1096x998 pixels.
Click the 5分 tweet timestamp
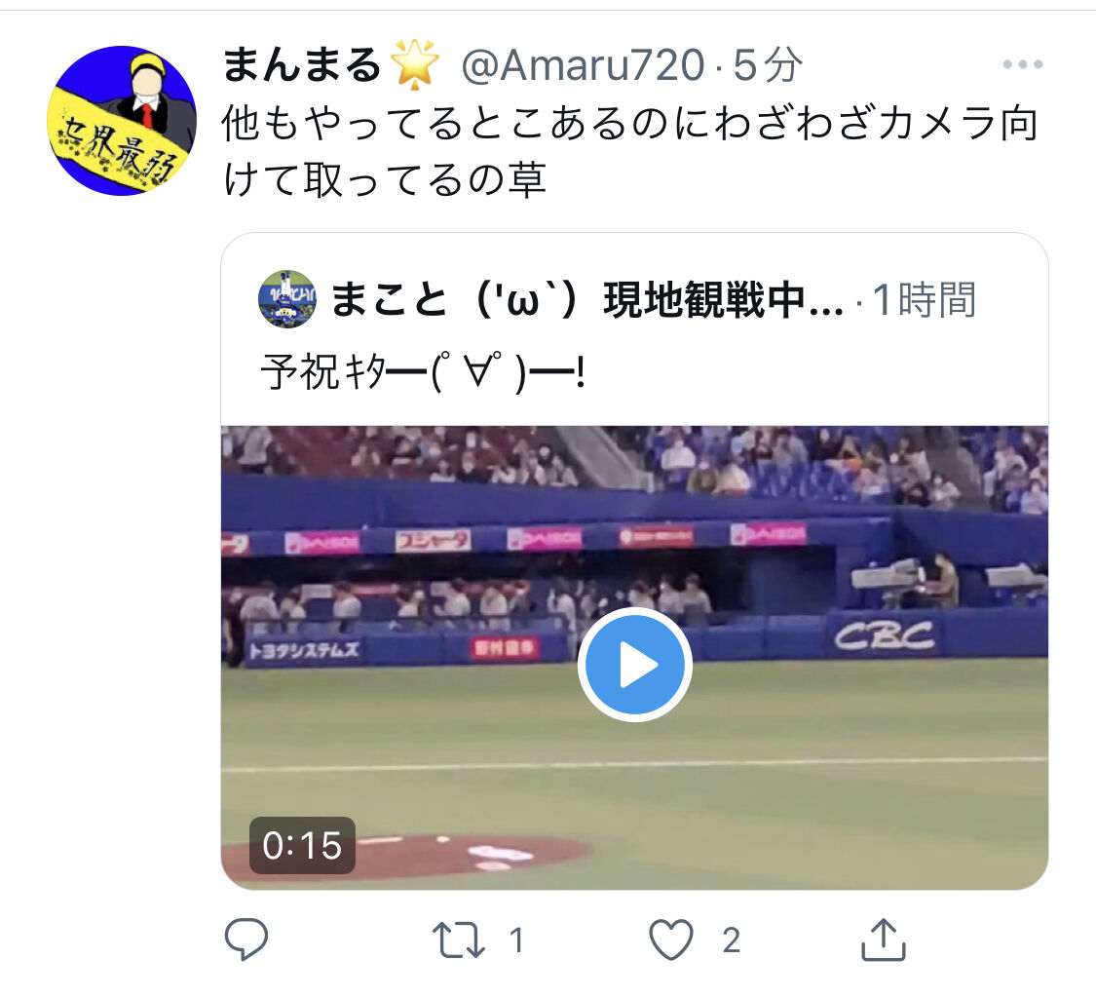(767, 65)
